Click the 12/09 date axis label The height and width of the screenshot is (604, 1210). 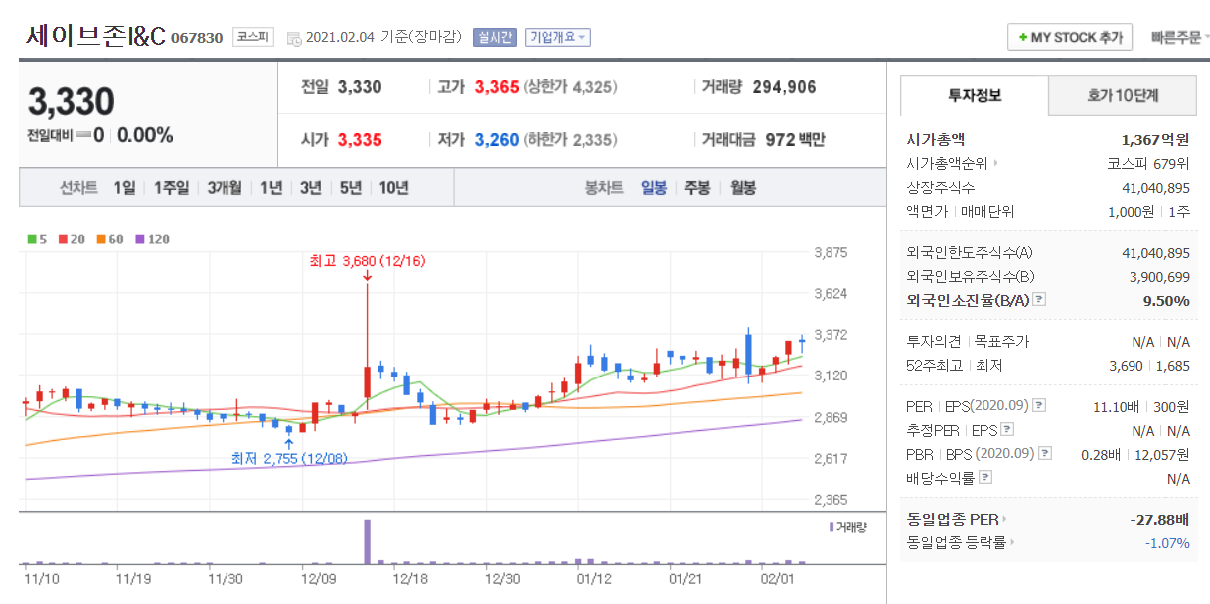pyautogui.click(x=318, y=579)
